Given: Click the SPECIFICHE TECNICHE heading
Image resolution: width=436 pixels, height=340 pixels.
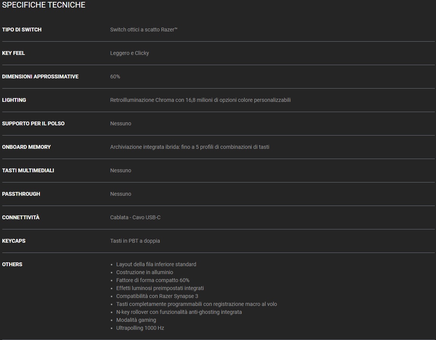Looking at the screenshot, I should tap(44, 5).
